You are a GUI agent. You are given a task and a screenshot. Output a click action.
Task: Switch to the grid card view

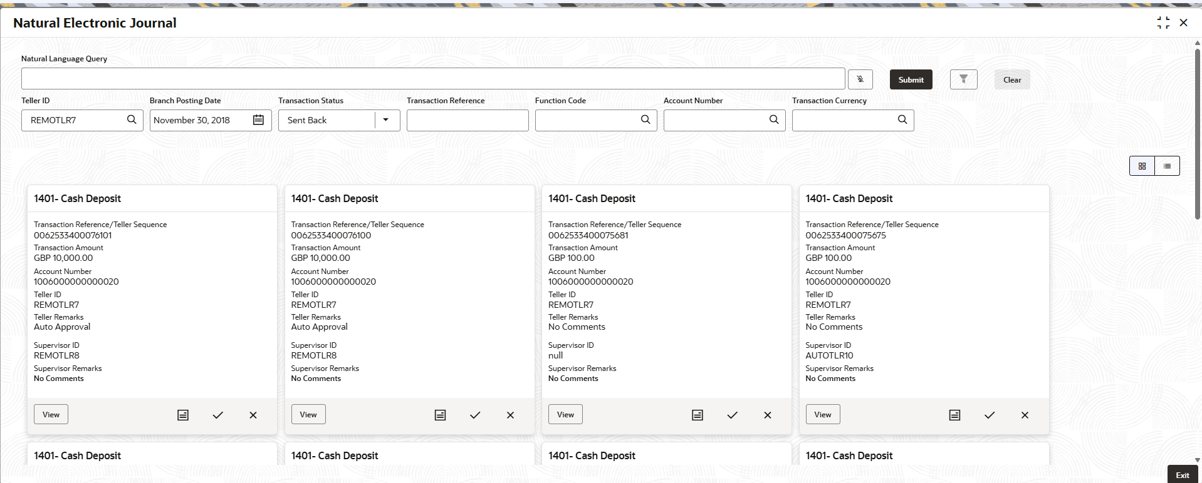click(x=1142, y=166)
